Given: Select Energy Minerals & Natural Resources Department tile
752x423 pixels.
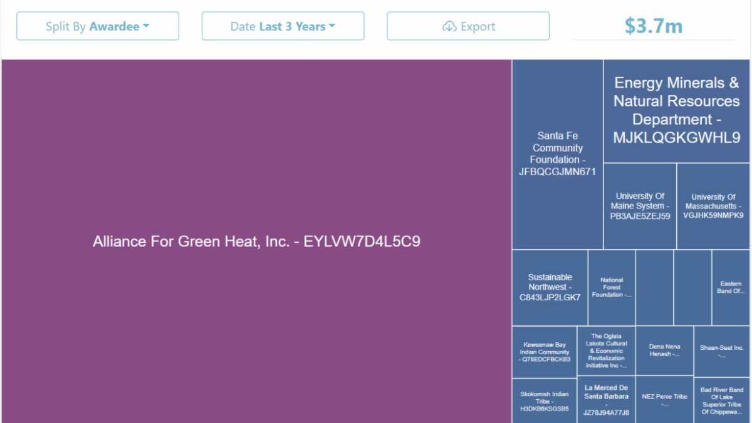Looking at the screenshot, I should coord(677,111).
